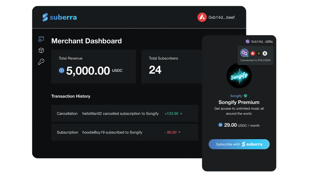Select the Ethereum network icon
The width and height of the screenshot is (310, 175).
(265, 53)
